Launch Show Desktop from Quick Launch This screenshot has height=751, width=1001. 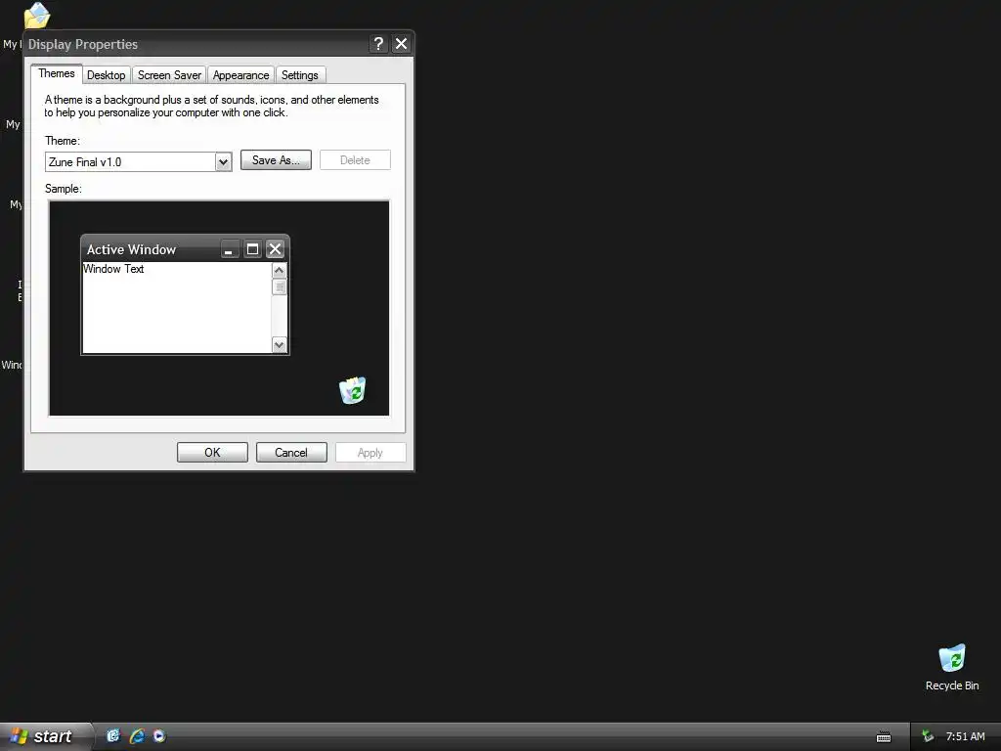pyautogui.click(x=113, y=735)
